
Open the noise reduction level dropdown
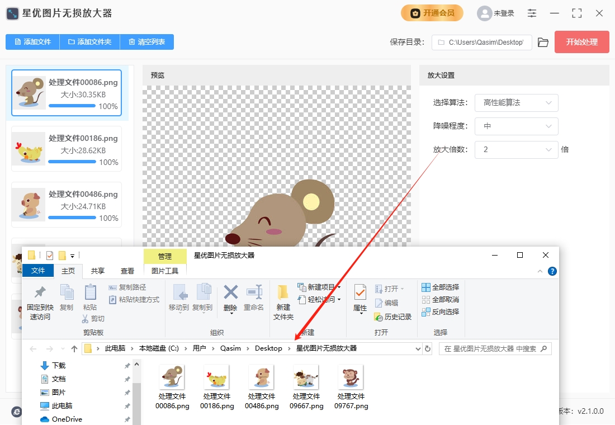coord(516,126)
